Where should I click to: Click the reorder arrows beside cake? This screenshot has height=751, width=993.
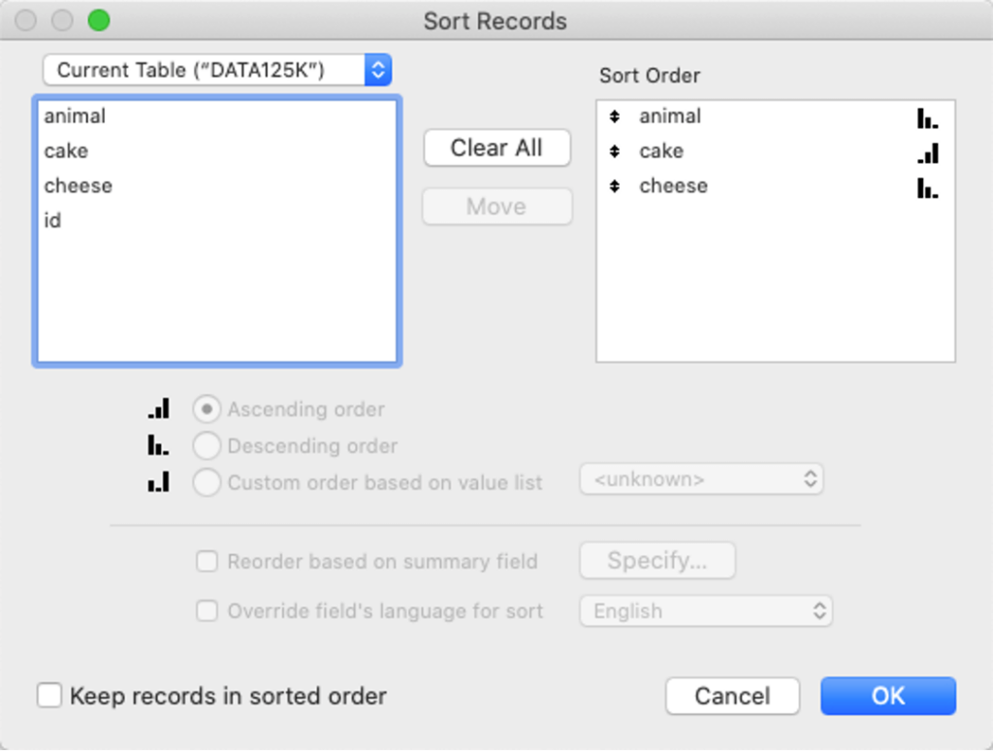pyautogui.click(x=617, y=151)
